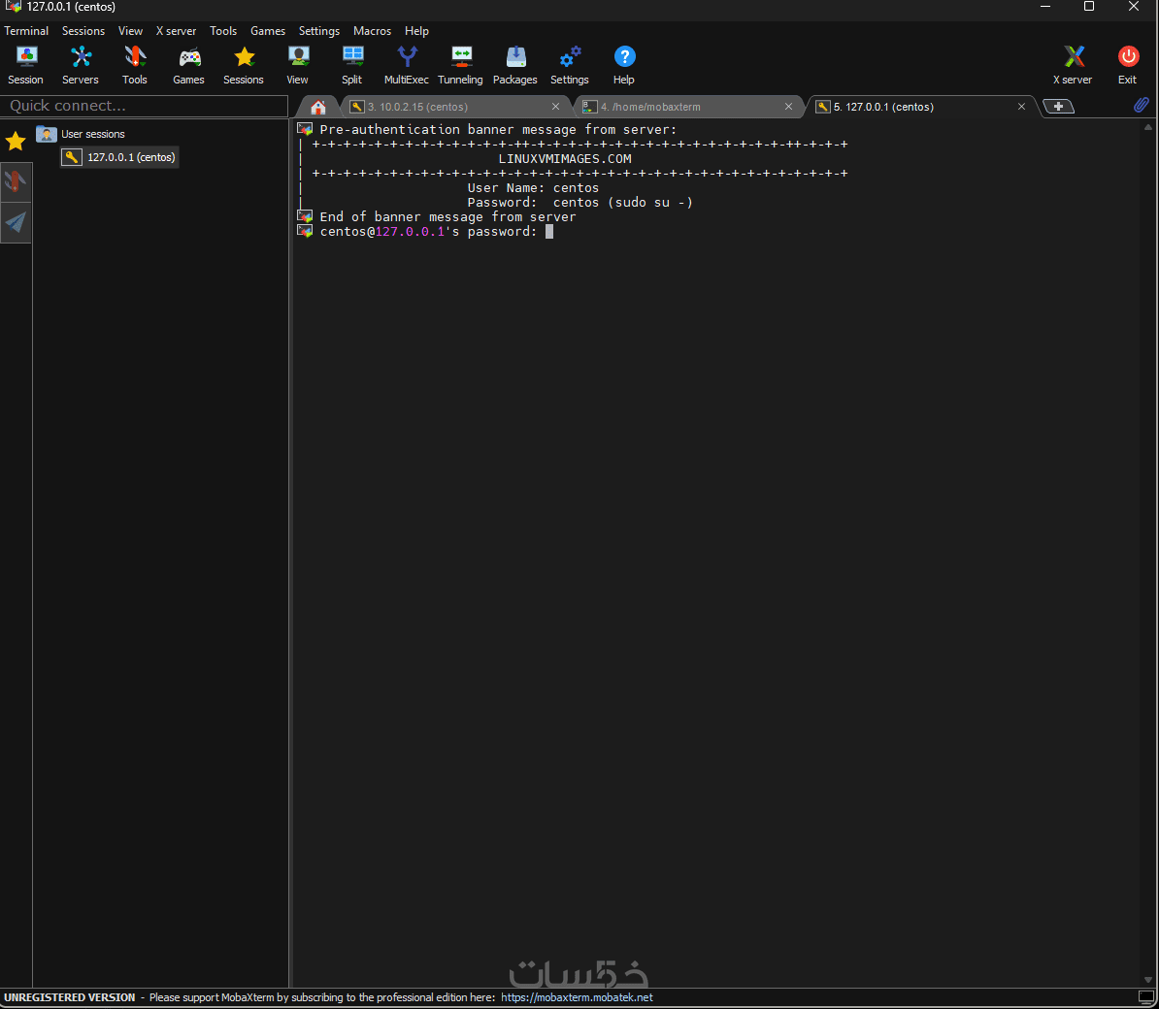Click the new tab button
This screenshot has height=1009, width=1159.
1058,107
